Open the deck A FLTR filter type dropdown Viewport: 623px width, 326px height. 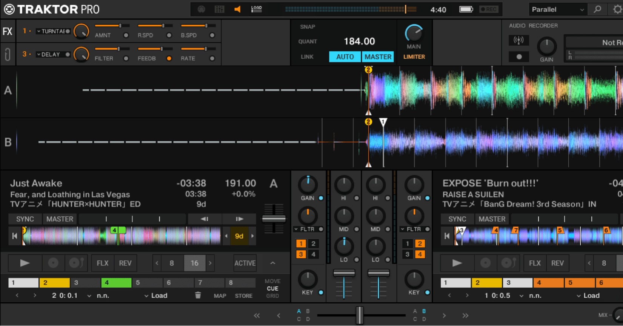pyautogui.click(x=305, y=229)
